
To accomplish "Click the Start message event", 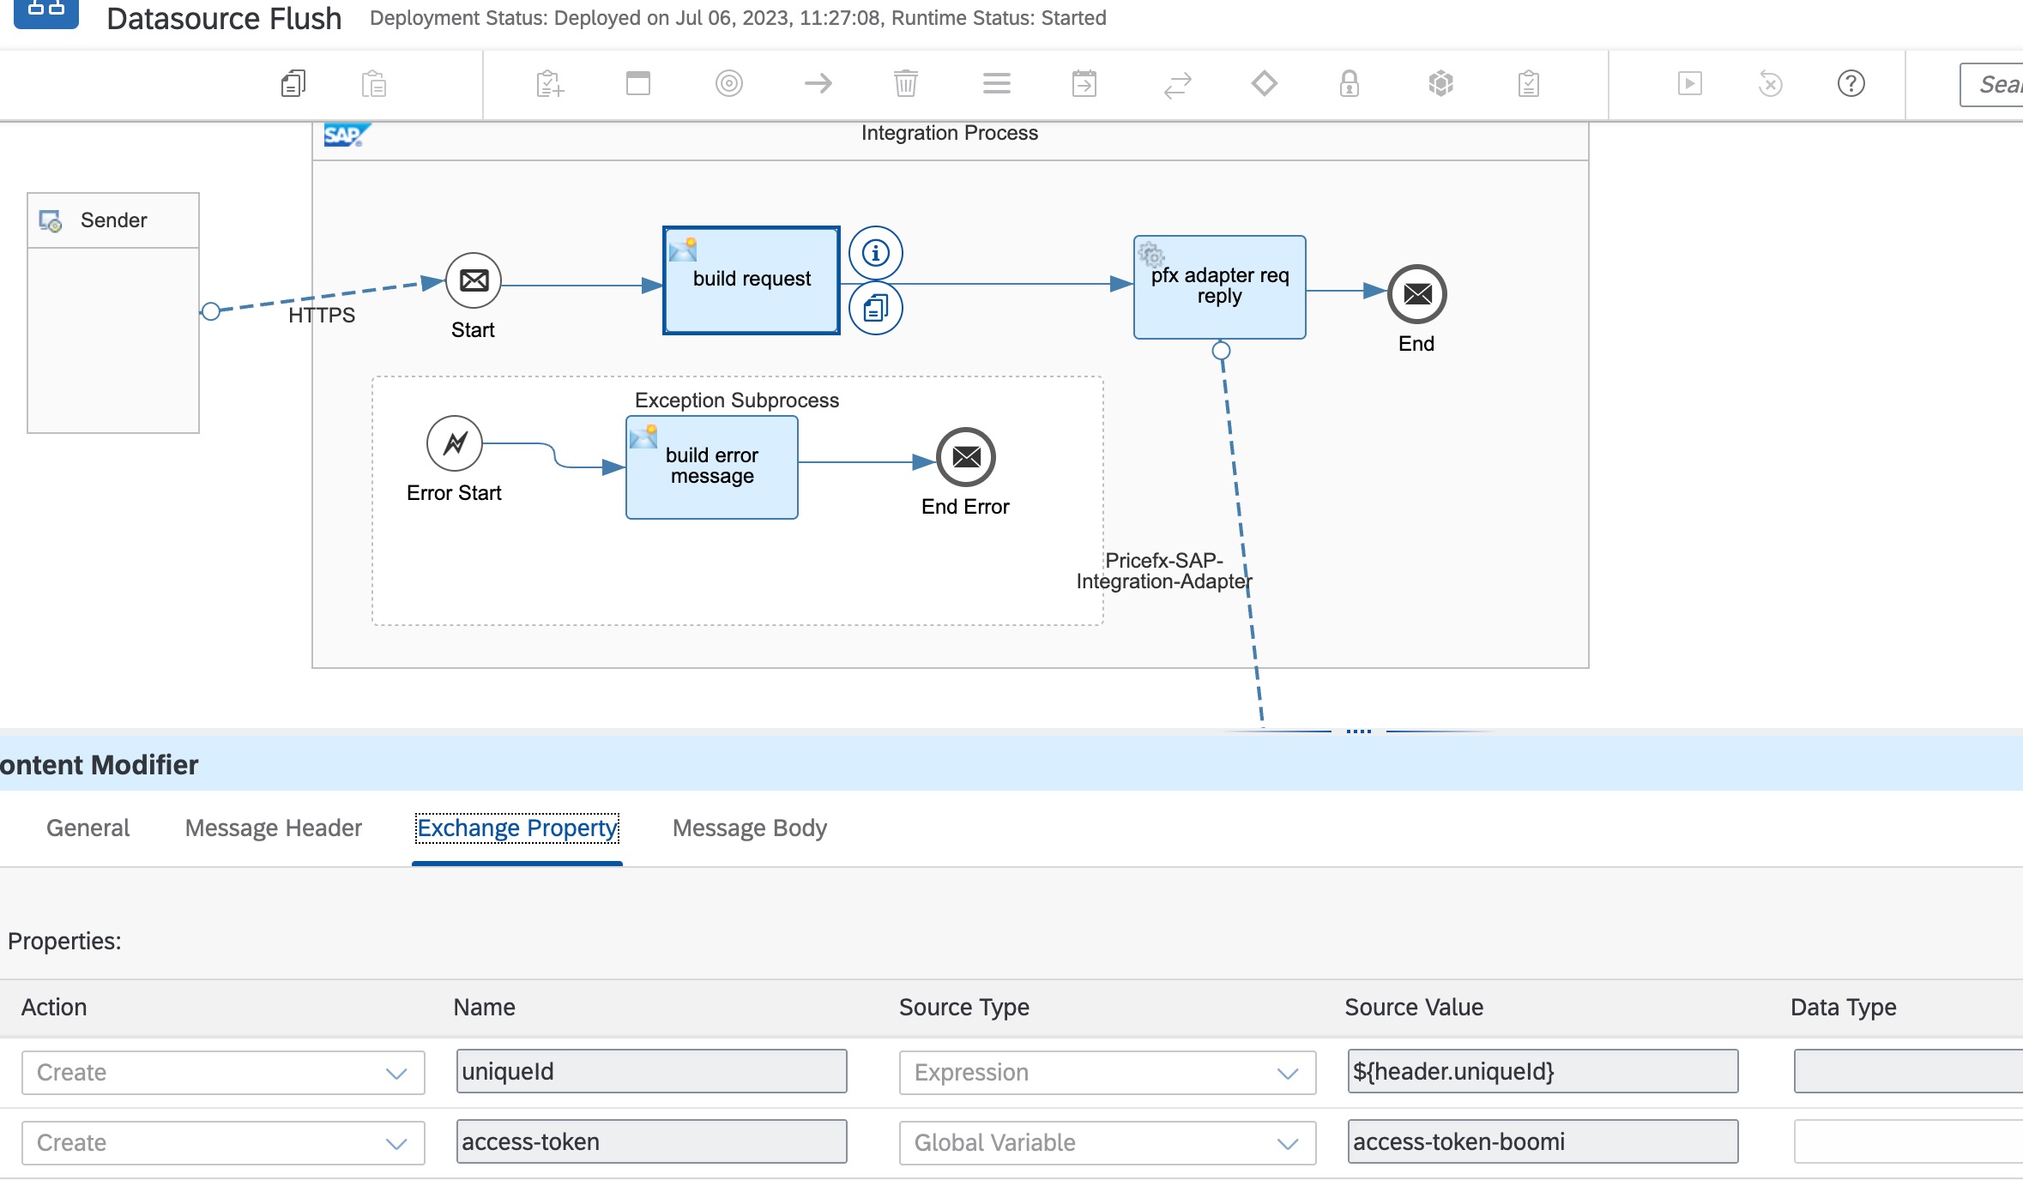I will (474, 281).
